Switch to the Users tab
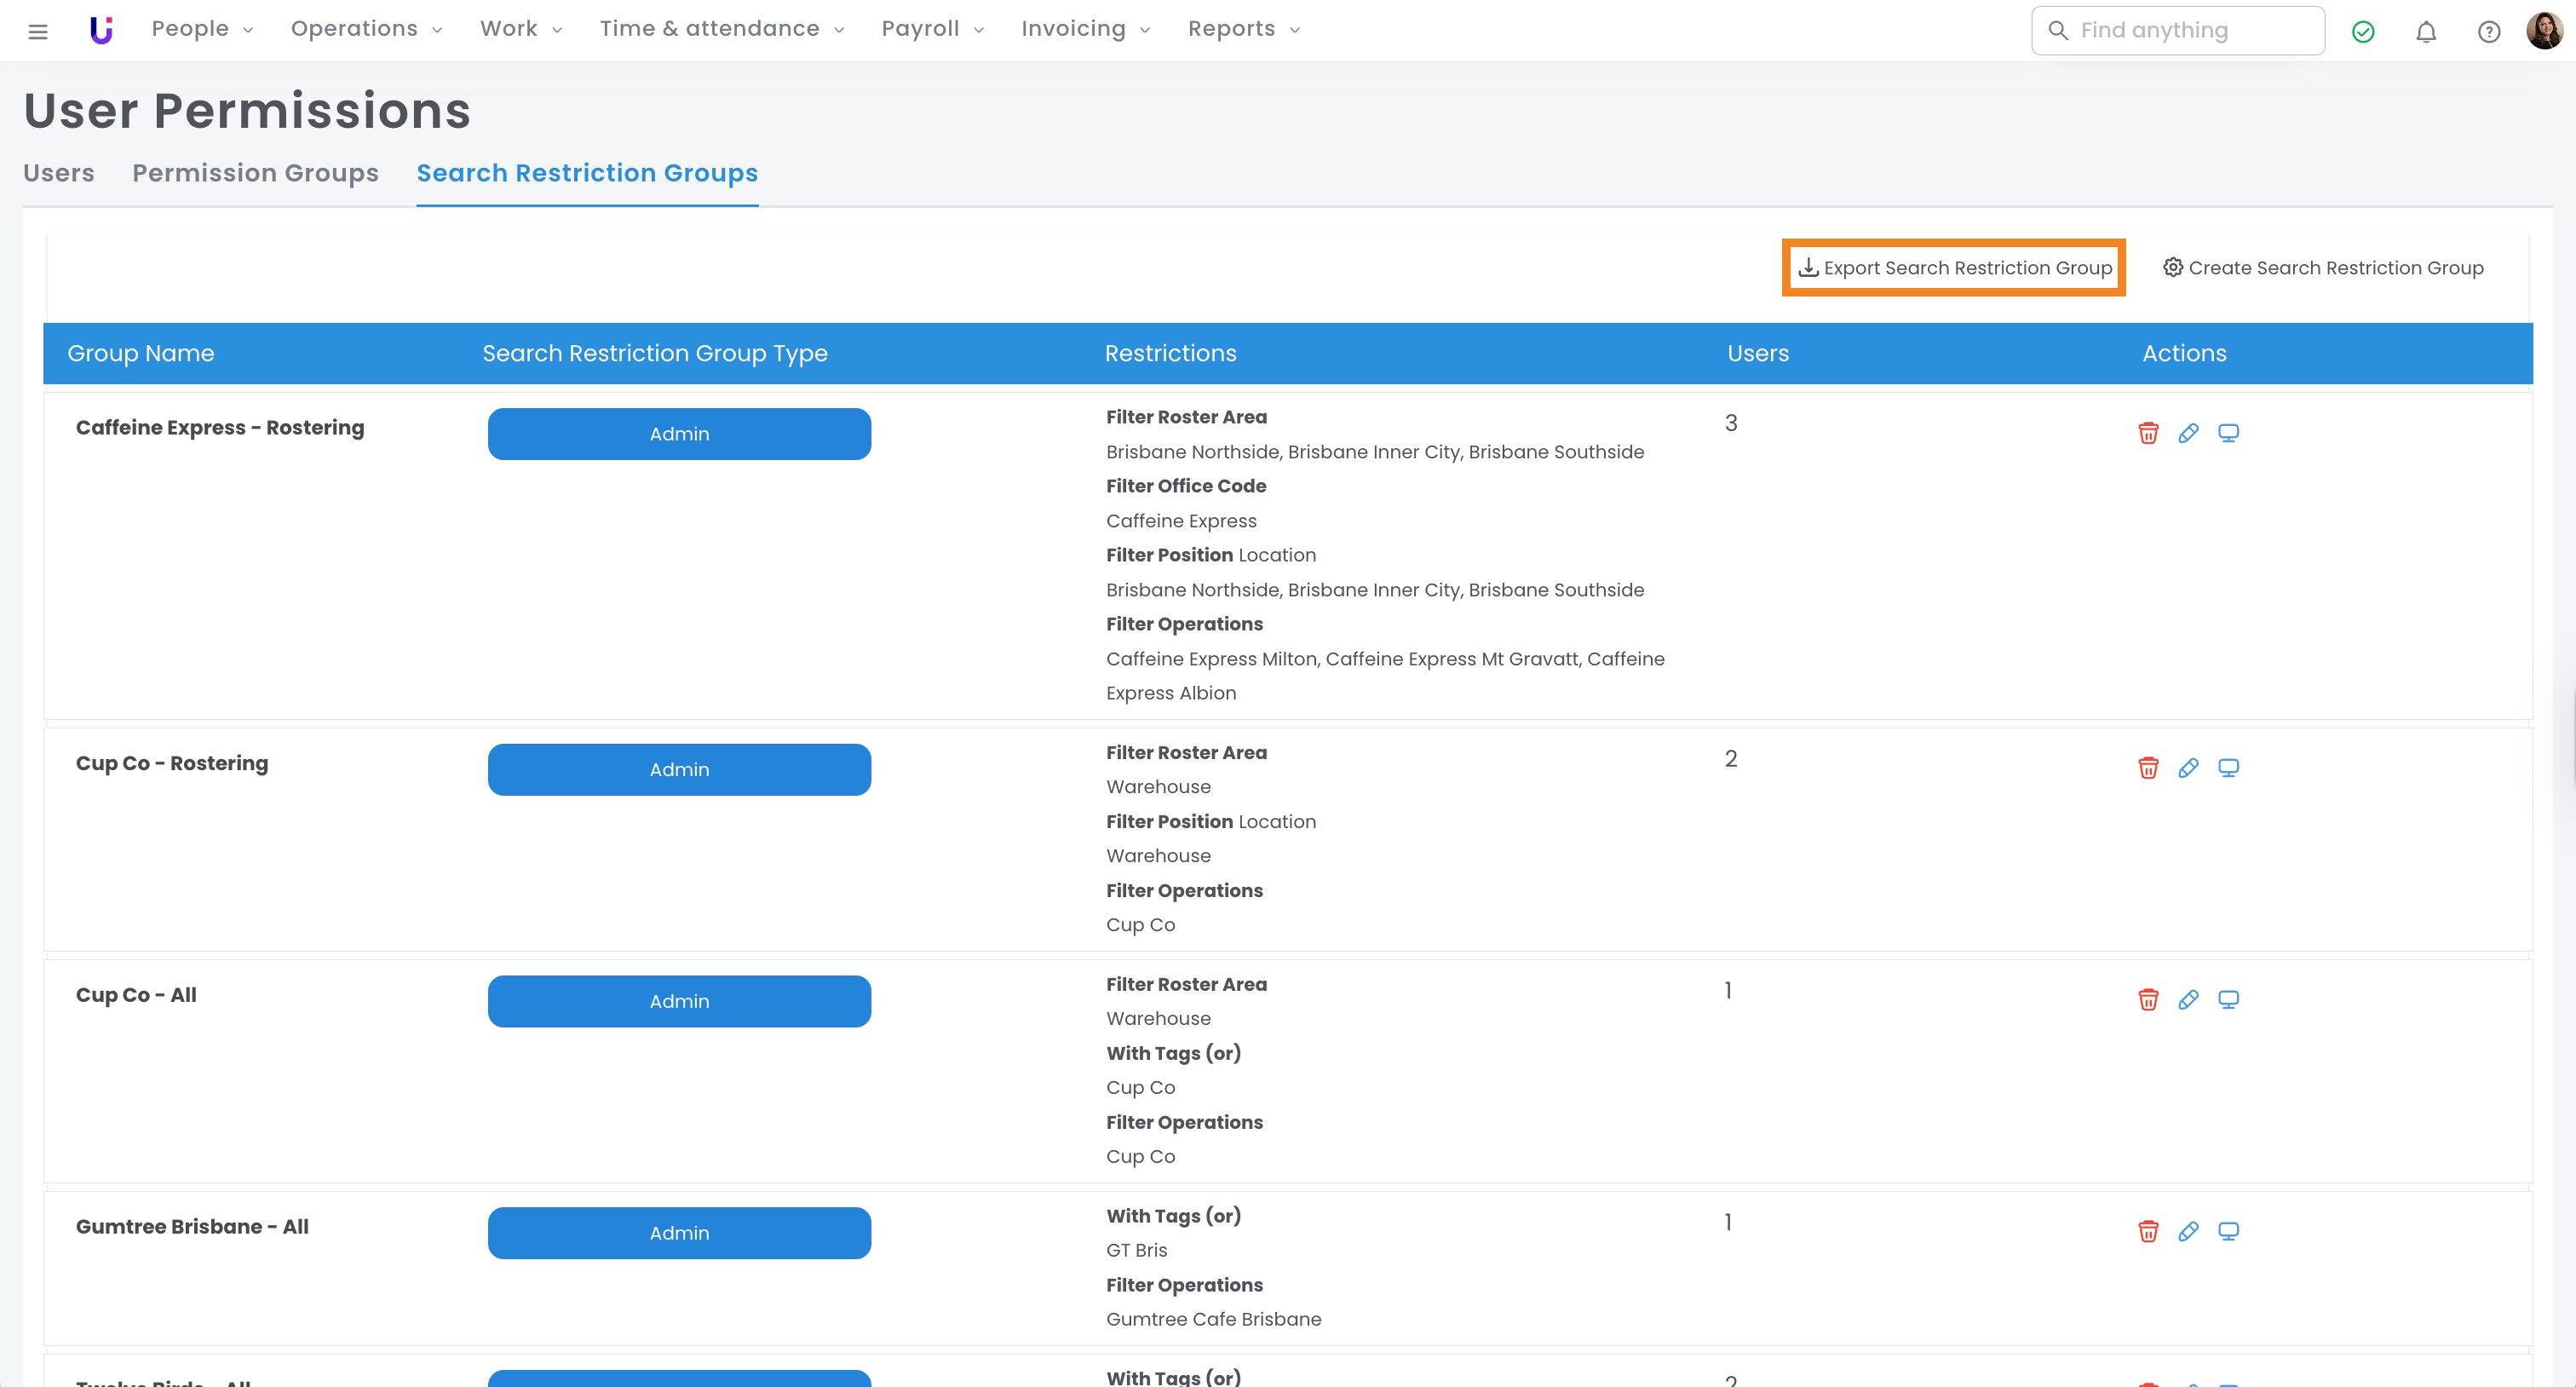 59,173
